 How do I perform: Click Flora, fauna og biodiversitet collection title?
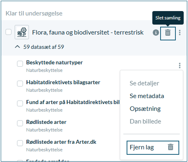[x=88, y=32]
